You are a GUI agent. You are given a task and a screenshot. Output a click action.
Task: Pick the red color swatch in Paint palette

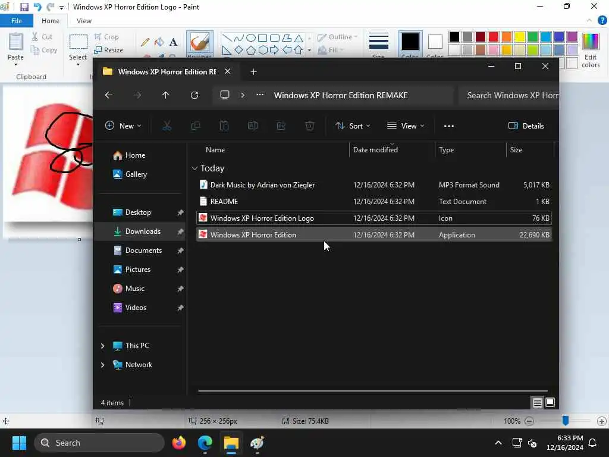coord(494,37)
